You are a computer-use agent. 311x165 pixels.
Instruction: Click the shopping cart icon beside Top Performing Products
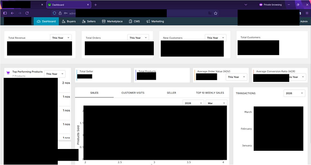(8, 73)
